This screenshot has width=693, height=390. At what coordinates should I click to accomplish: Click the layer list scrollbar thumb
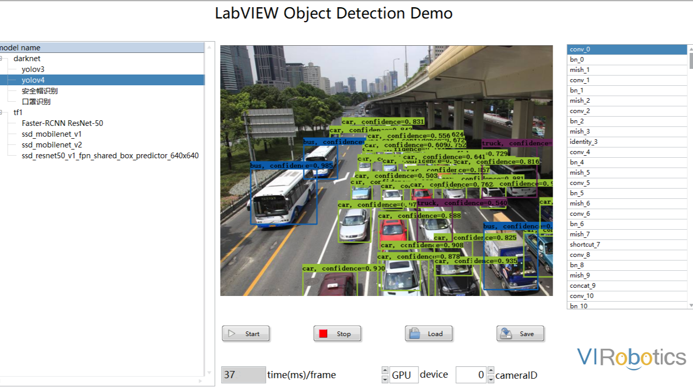690,60
